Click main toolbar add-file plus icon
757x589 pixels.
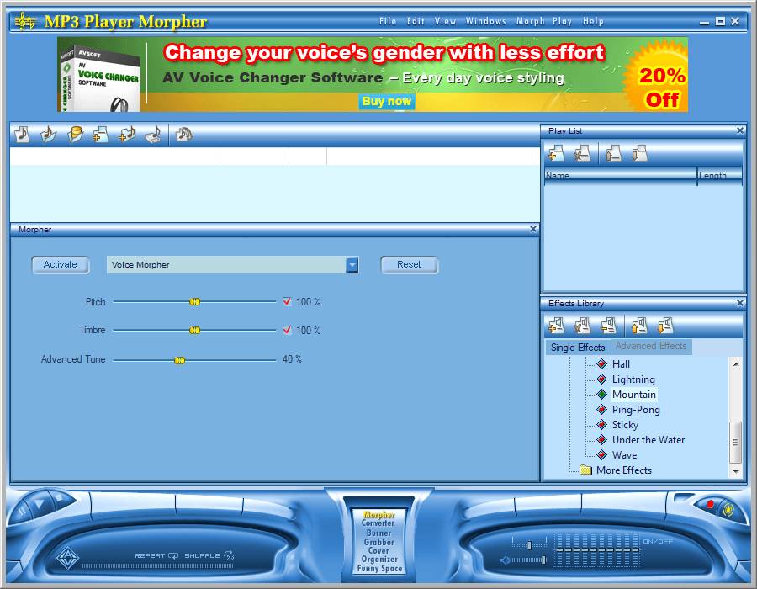coord(100,135)
